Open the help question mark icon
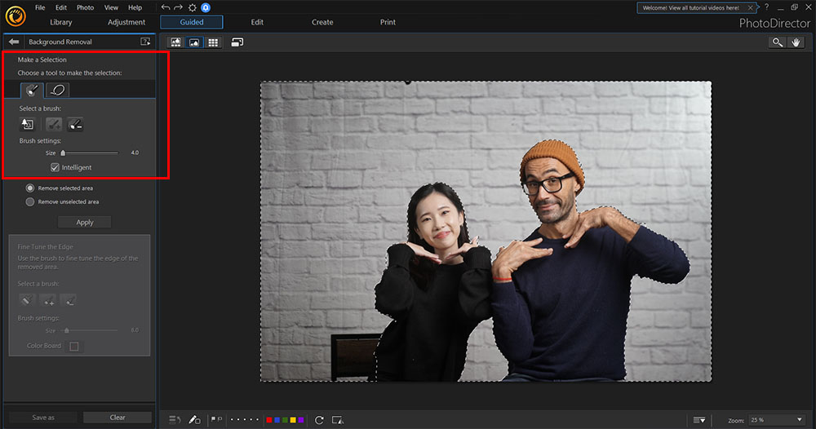The width and height of the screenshot is (816, 429). [x=766, y=7]
